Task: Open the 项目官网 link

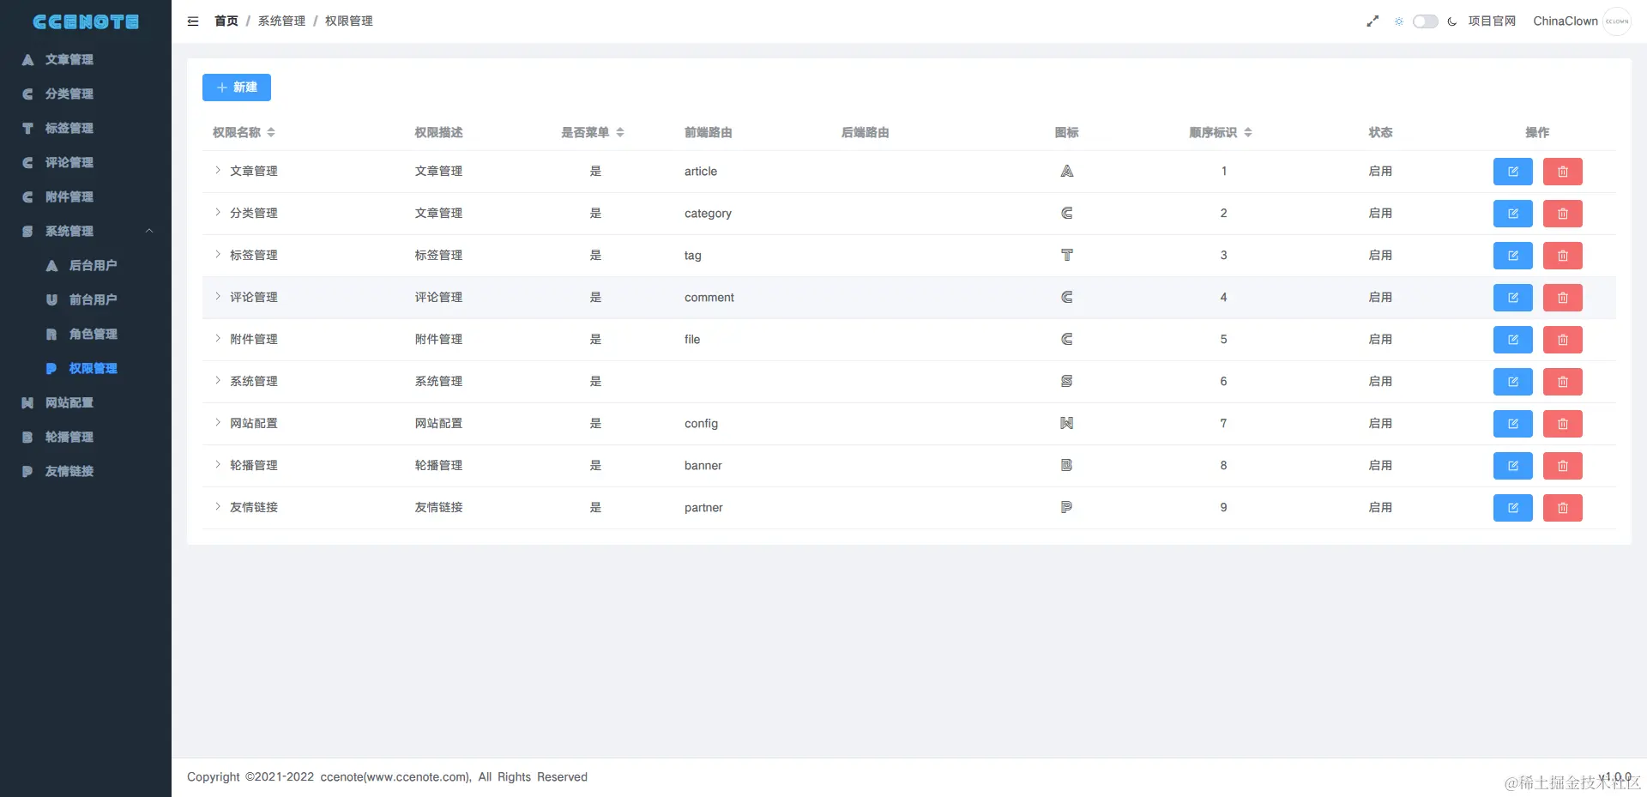Action: coord(1492,21)
